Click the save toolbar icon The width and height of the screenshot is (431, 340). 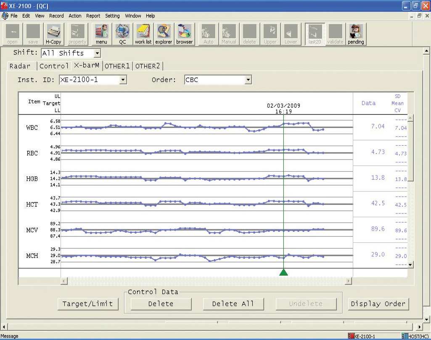coord(33,34)
